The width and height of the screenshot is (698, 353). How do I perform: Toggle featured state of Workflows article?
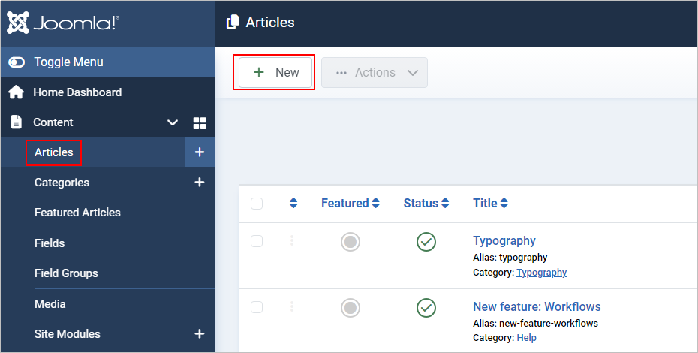tap(351, 307)
